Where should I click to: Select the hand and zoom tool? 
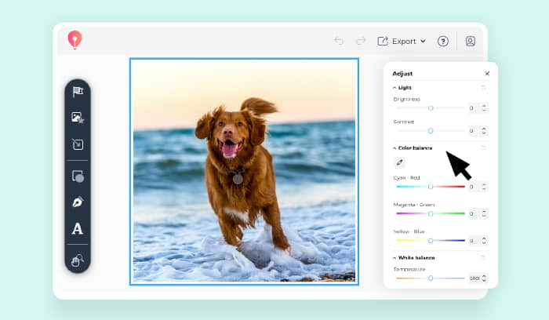78,260
